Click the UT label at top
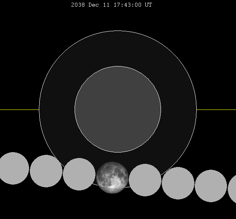This screenshot has width=236, height=219. (148, 5)
